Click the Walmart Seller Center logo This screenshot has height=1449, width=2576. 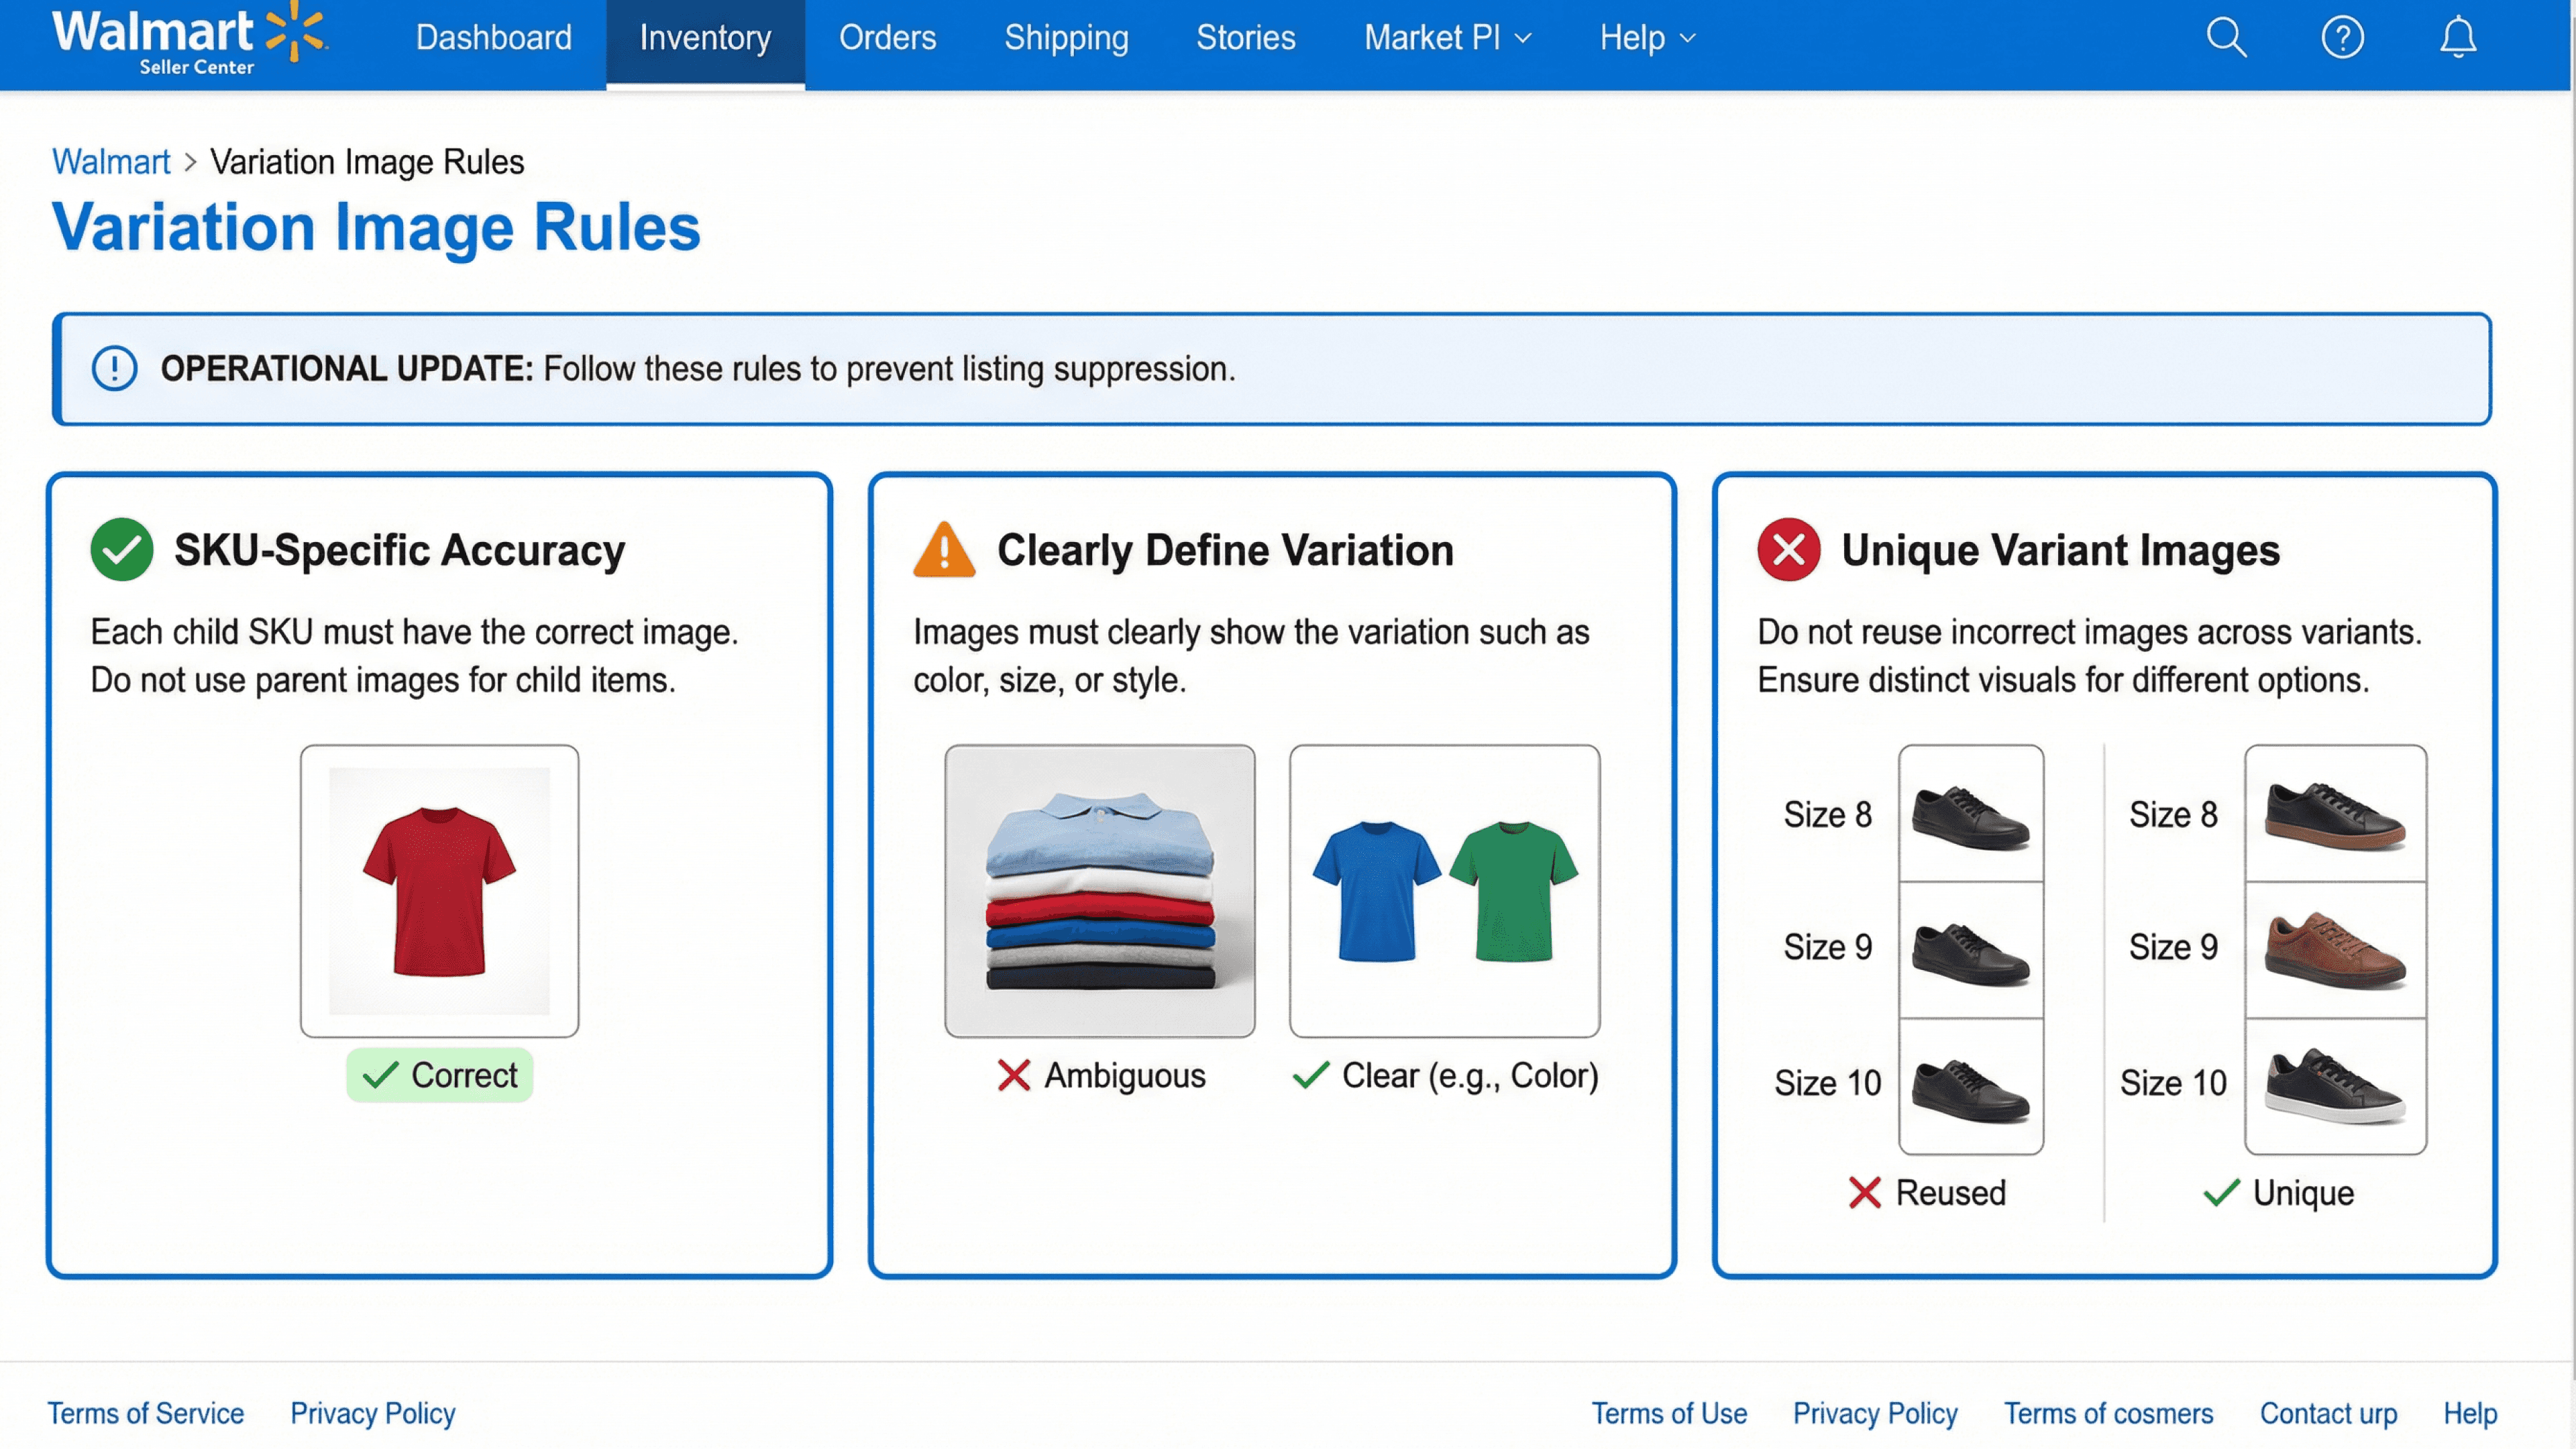click(x=190, y=40)
